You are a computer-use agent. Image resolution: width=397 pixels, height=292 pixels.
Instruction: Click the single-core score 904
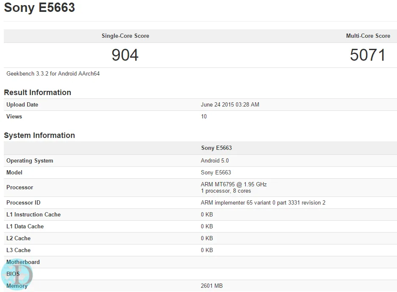(x=125, y=55)
